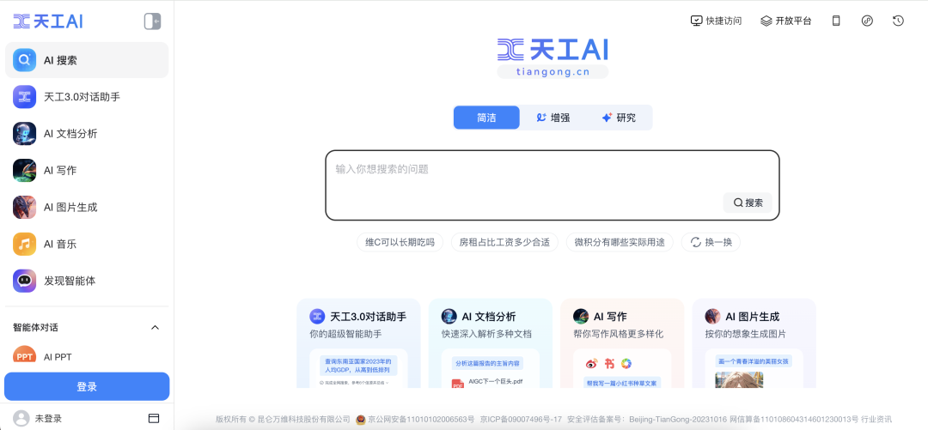
Task: Click the AI 文档分析 sidebar icon
Action: 24,134
